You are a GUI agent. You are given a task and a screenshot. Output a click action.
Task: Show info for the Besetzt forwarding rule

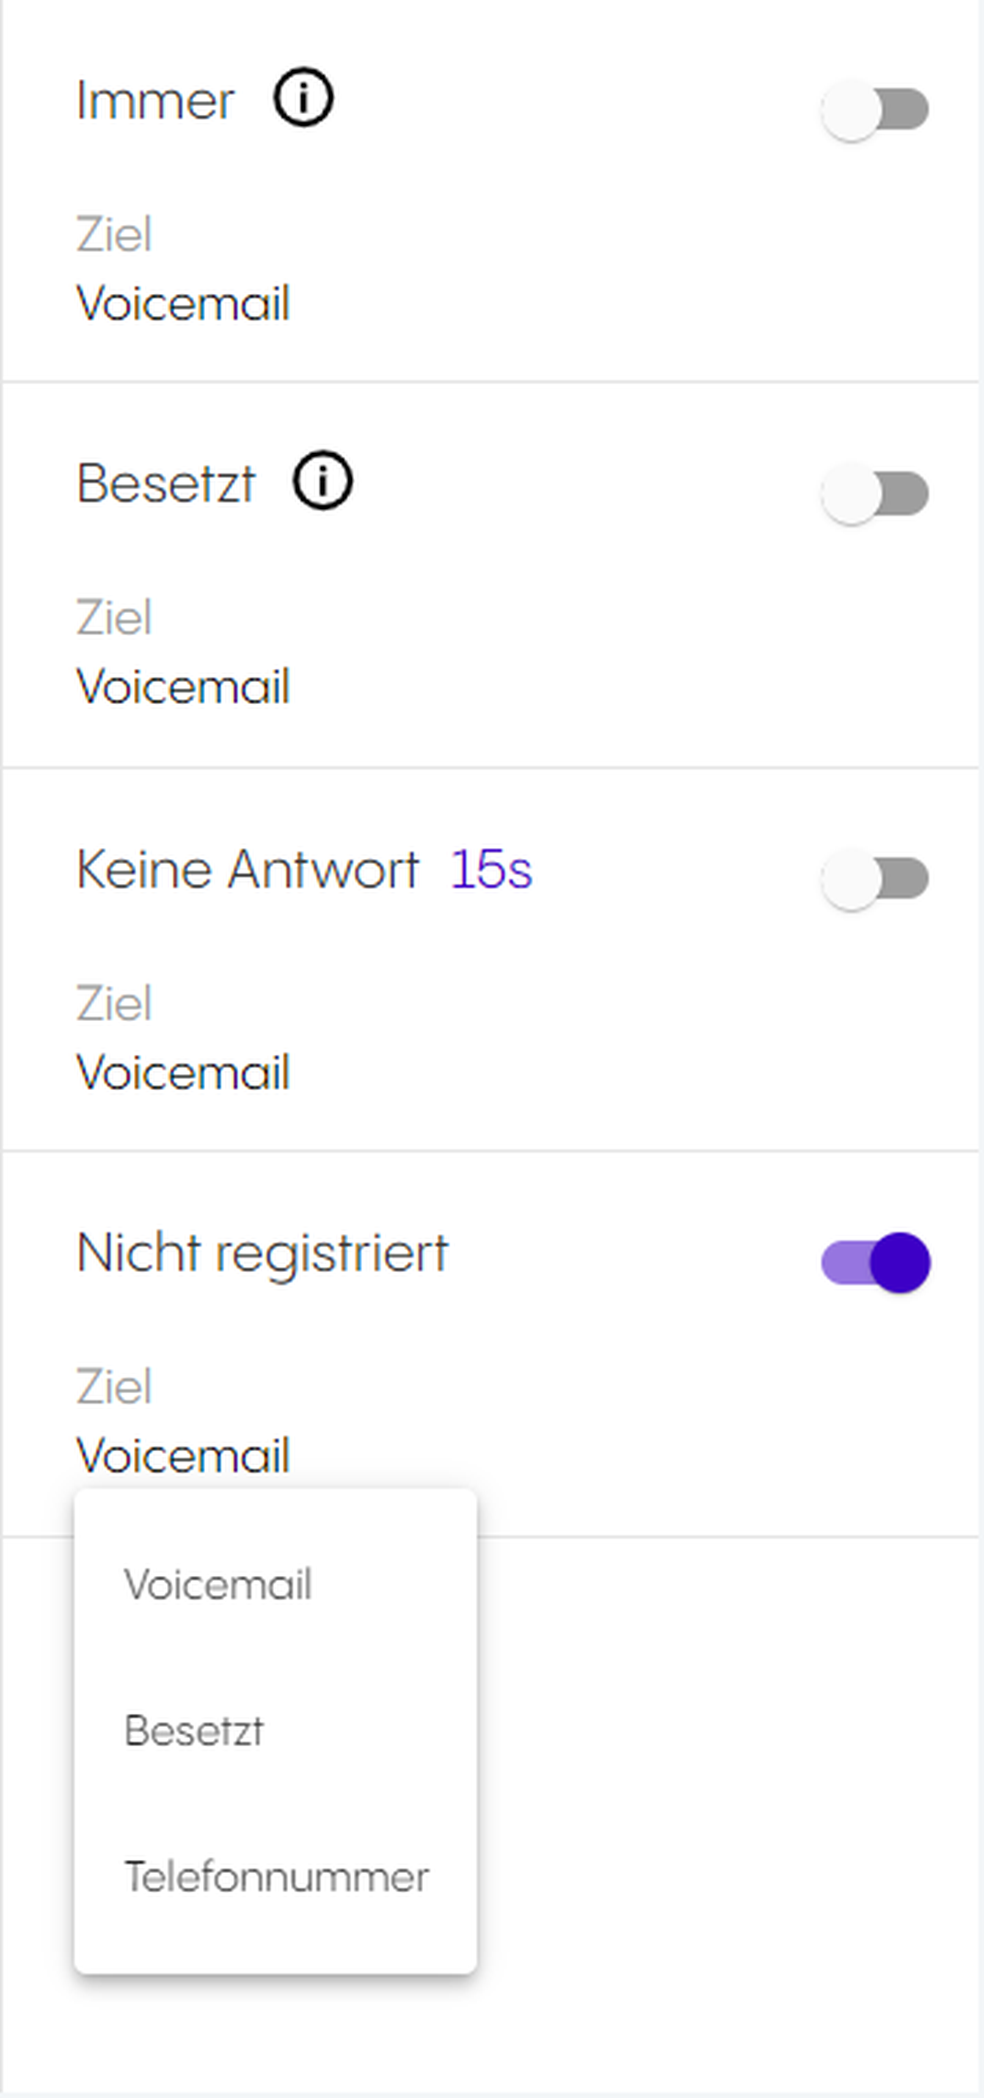pyautogui.click(x=322, y=481)
